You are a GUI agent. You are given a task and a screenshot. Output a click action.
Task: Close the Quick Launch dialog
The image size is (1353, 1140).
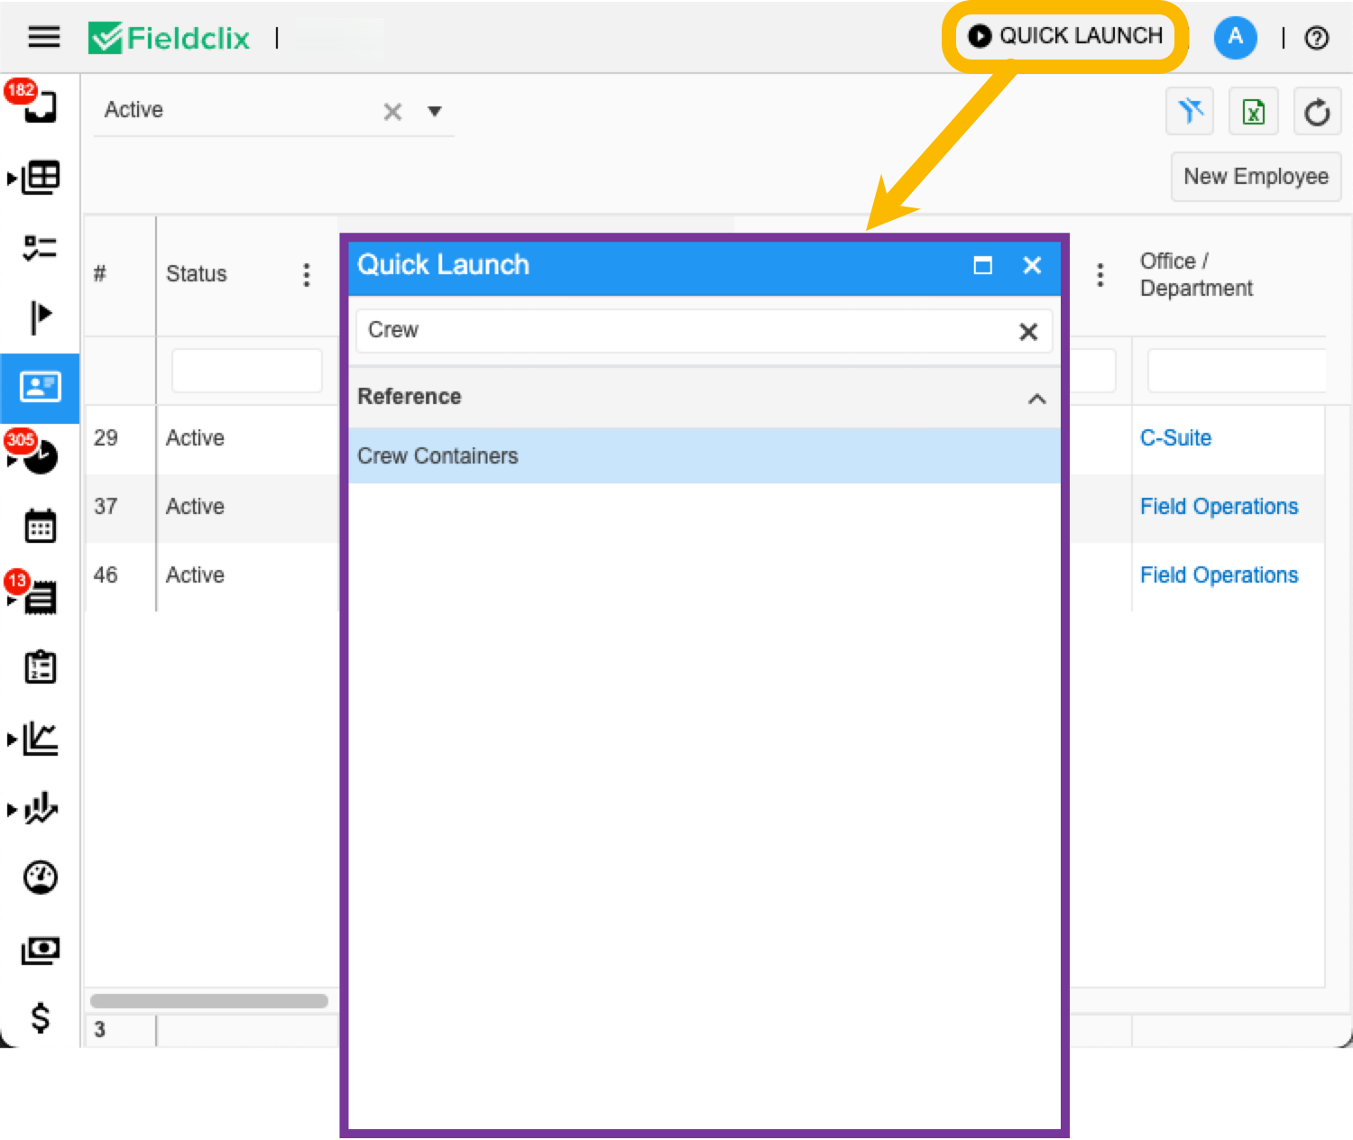(1032, 265)
